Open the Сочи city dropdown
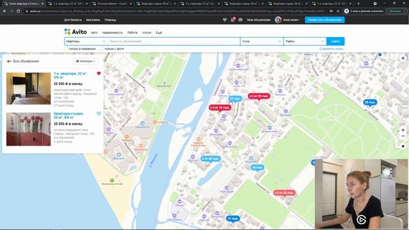The height and width of the screenshot is (230, 409). pyautogui.click(x=261, y=41)
